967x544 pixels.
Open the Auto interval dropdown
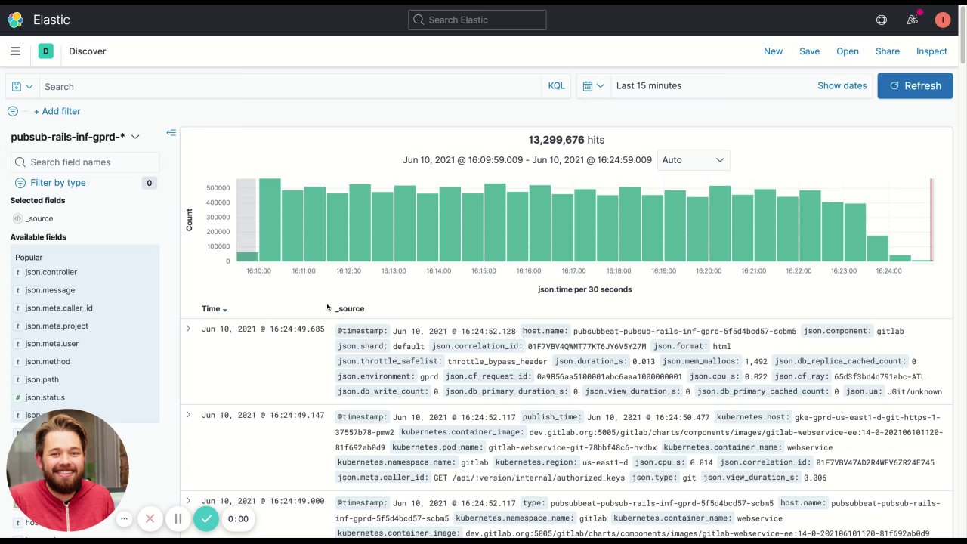coord(694,160)
